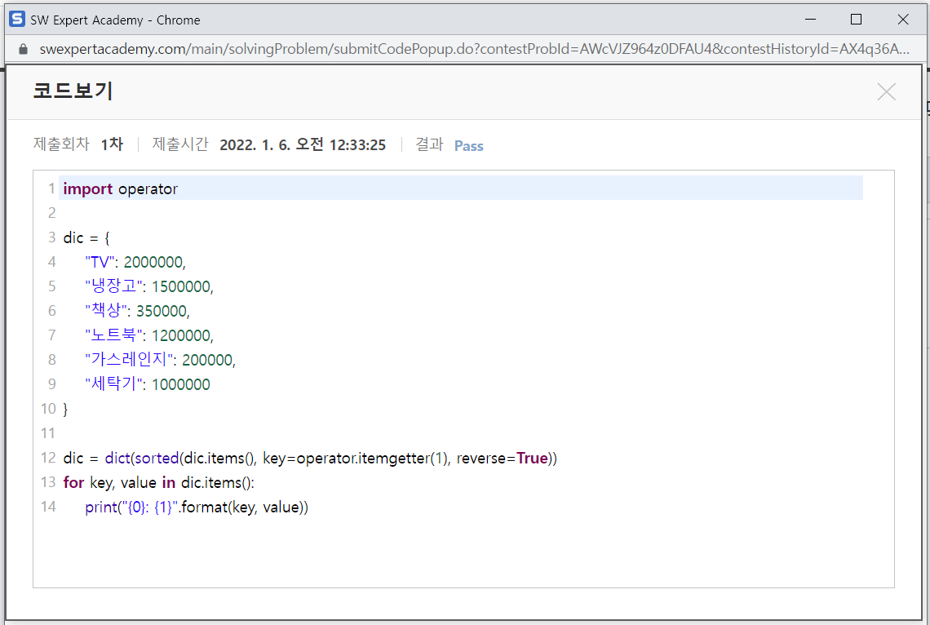Click the dict(sorted(...)) code on line 12
Screen dimensions: 930x625
tap(310, 458)
